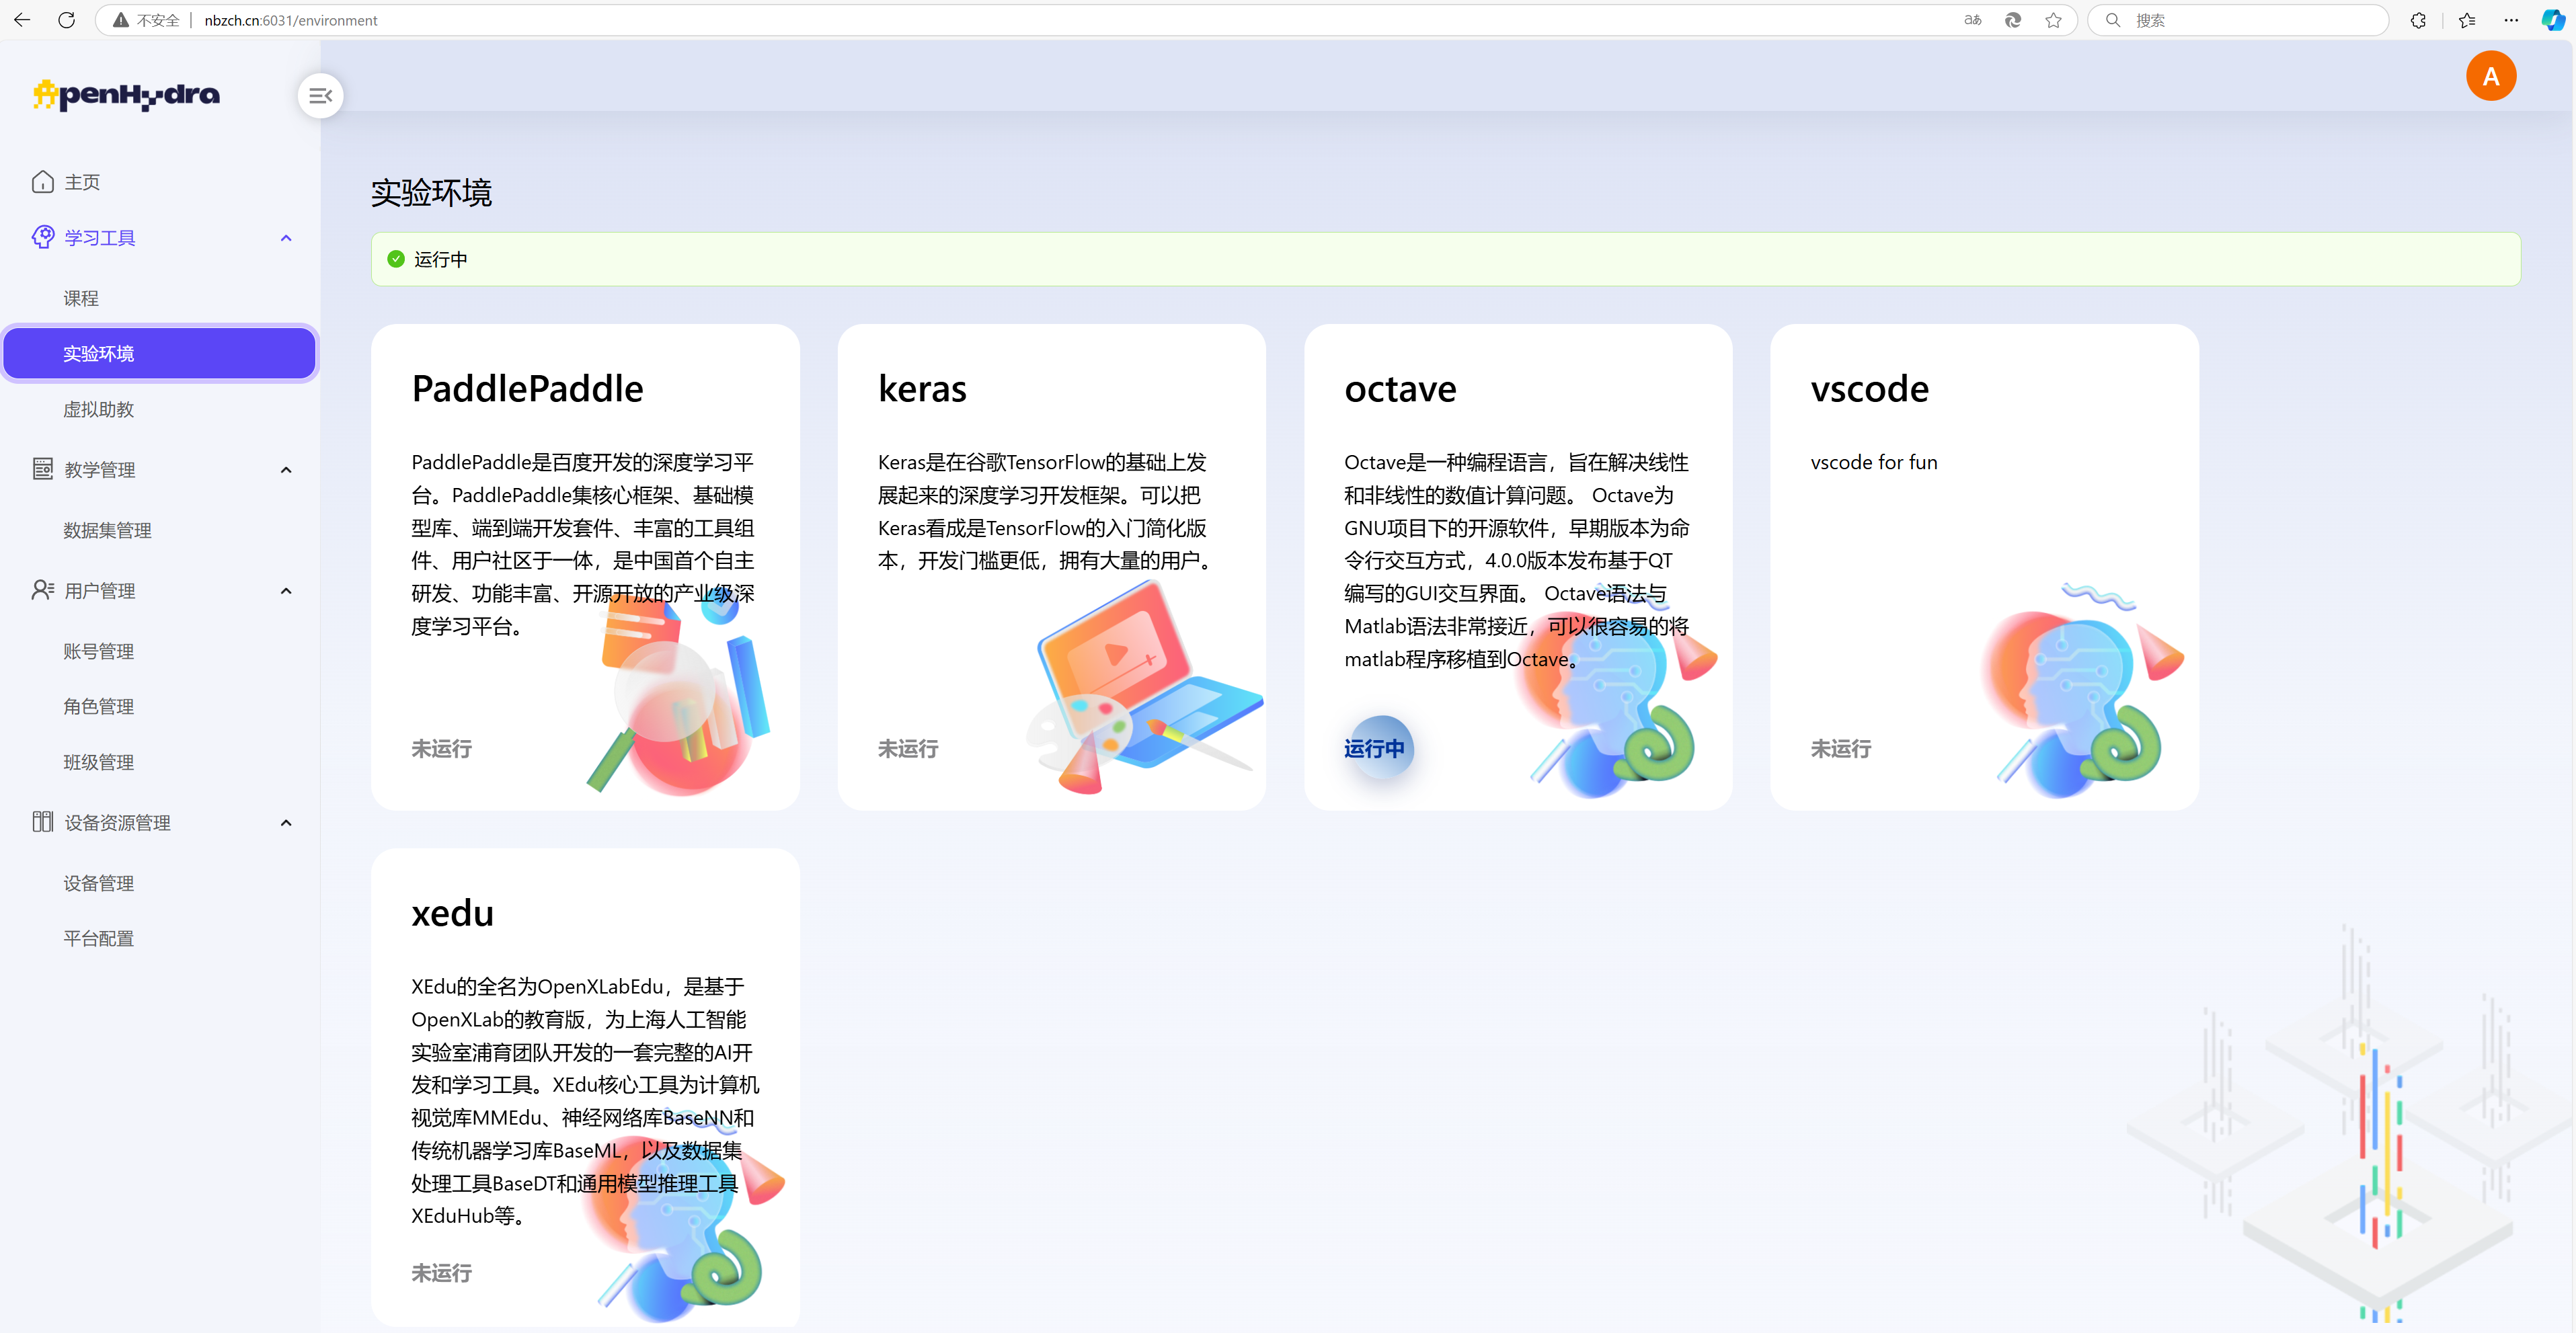
Task: Collapse the sidebar with the menu toggle icon
Action: point(320,96)
